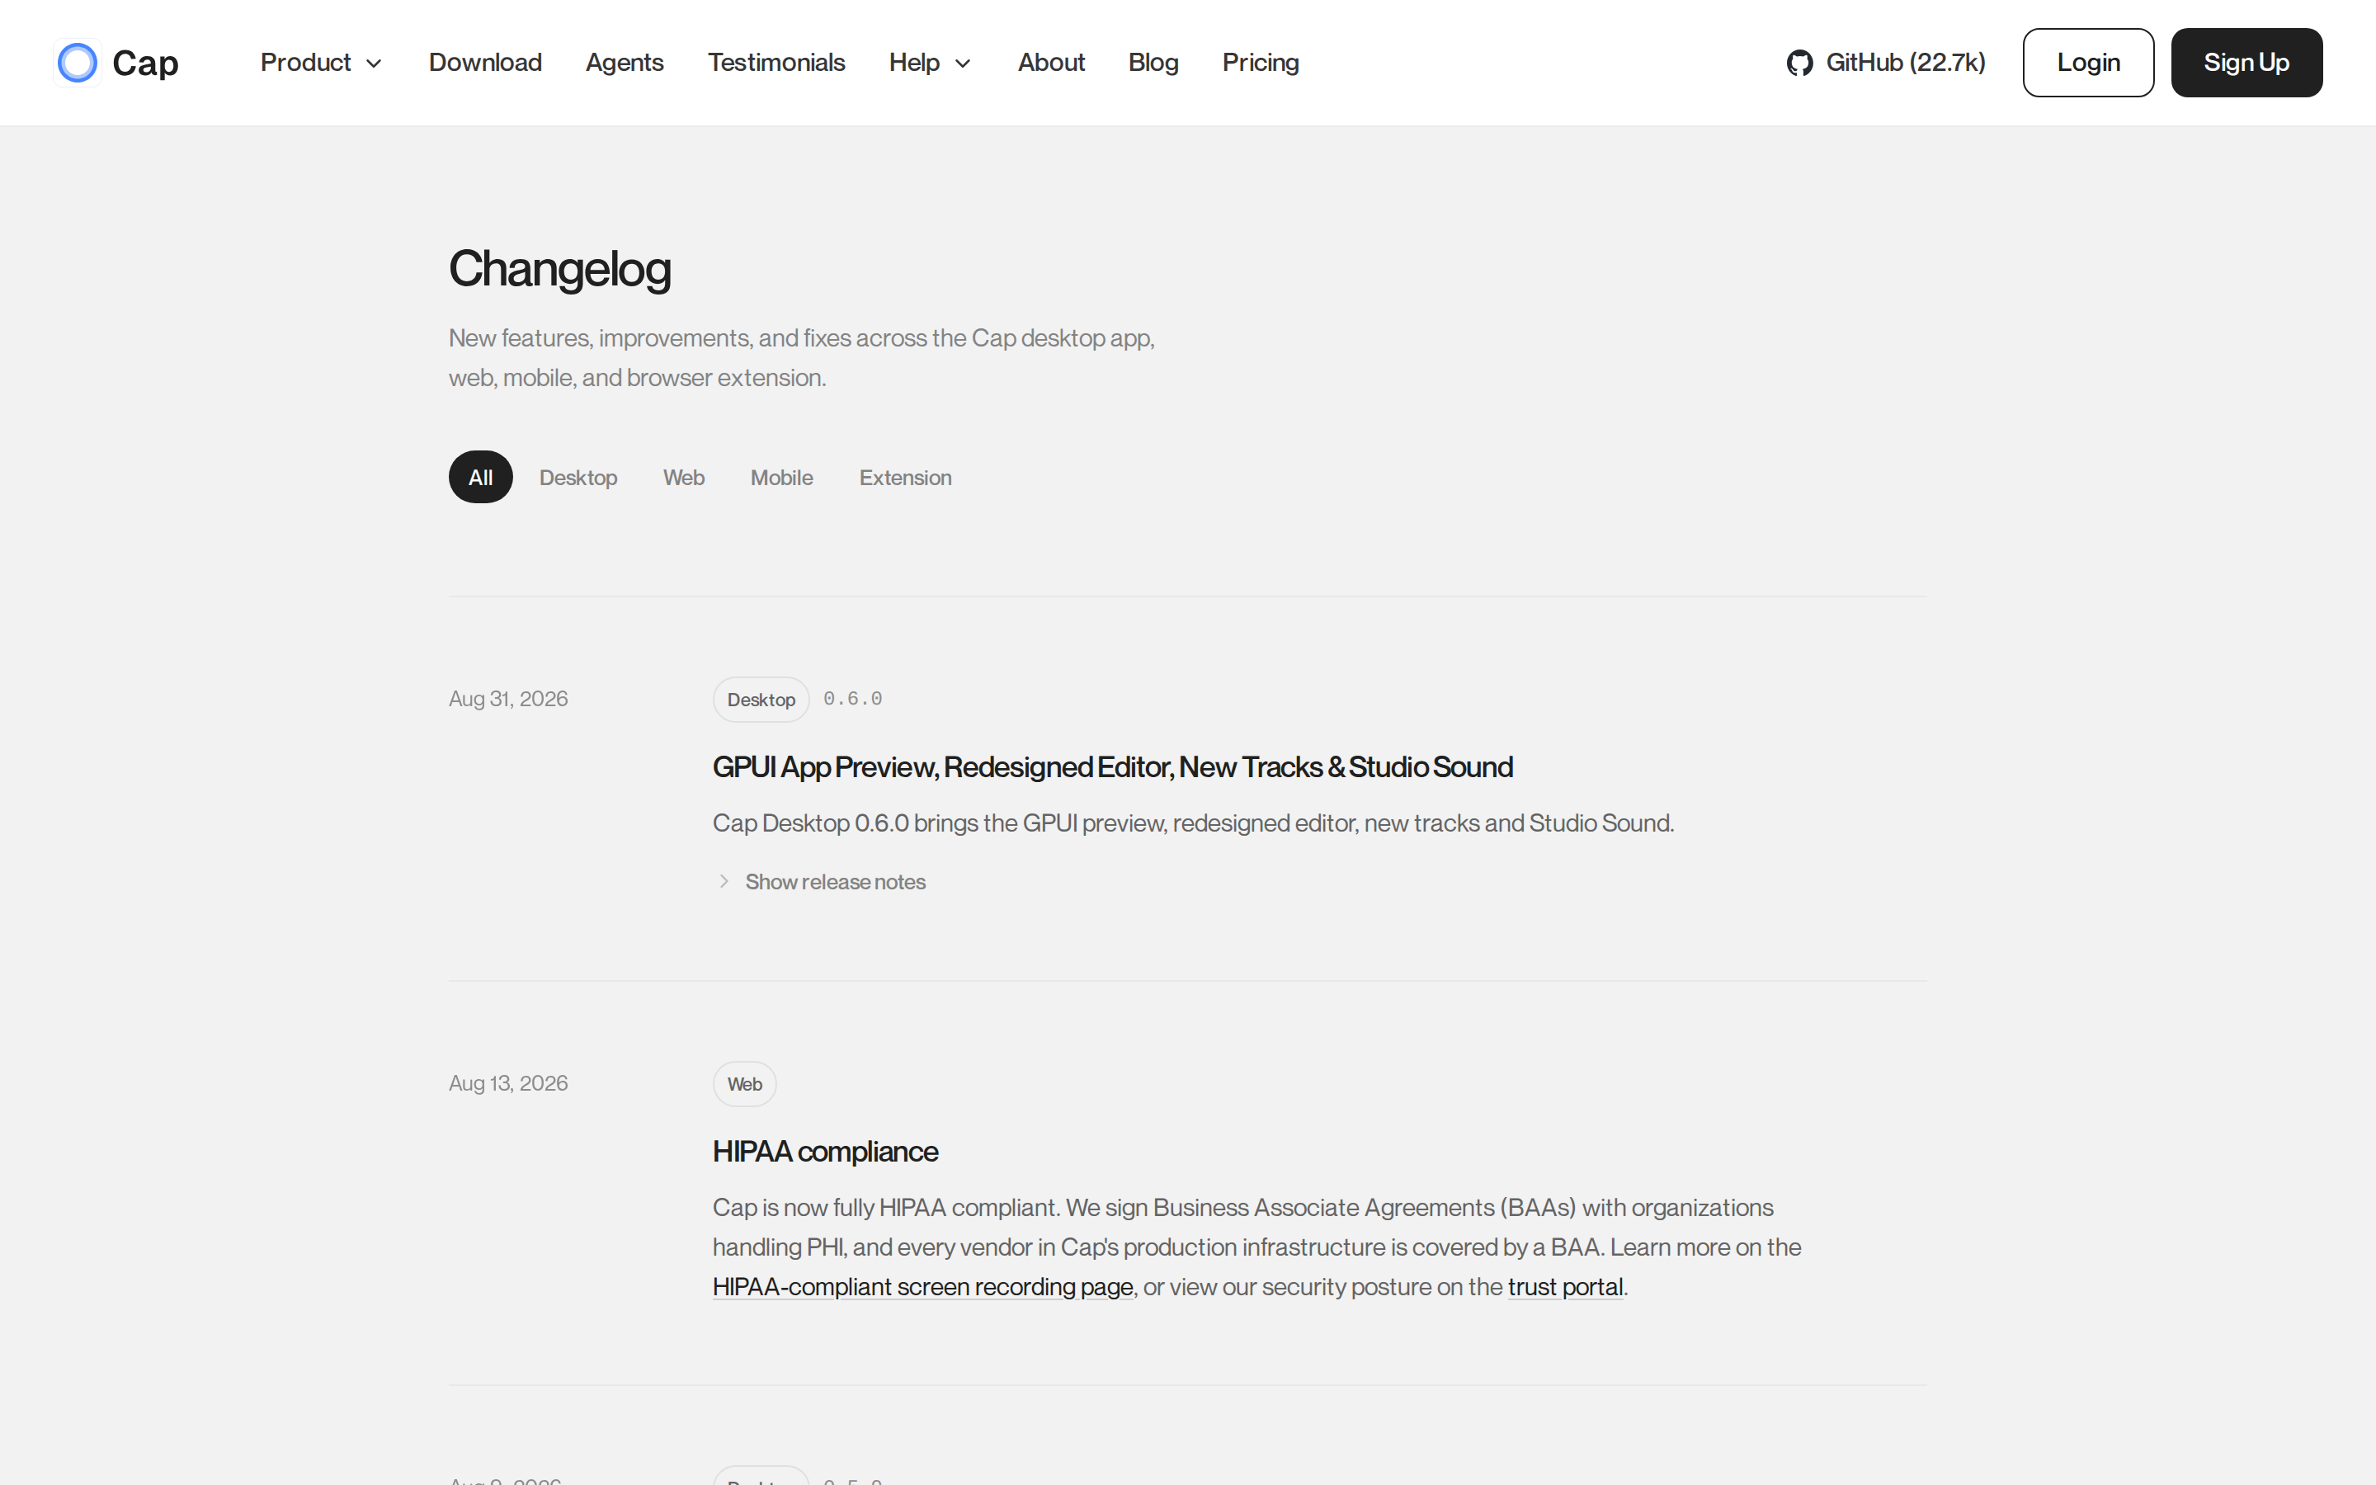Click the Cap logo icon
This screenshot has width=2376, height=1485.
point(78,63)
